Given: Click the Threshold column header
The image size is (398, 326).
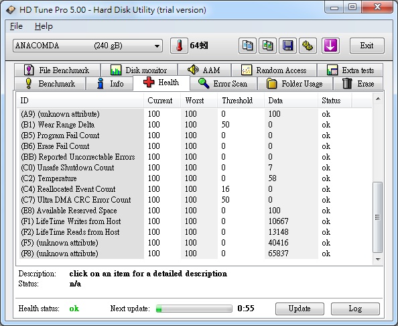Looking at the screenshot, I should (x=241, y=101).
